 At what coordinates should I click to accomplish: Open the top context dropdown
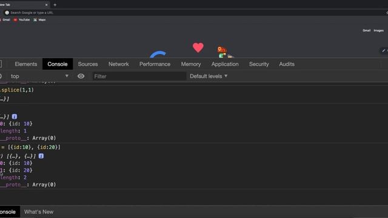click(39, 76)
